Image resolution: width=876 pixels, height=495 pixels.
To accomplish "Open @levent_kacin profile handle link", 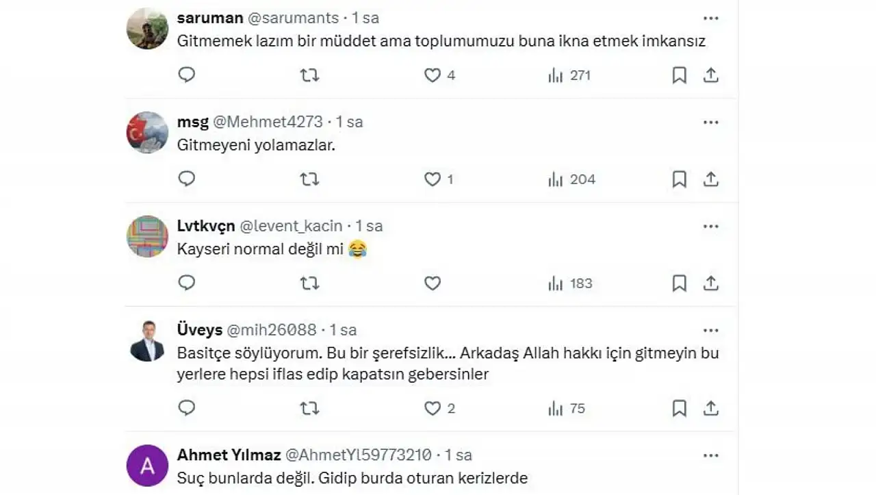I will [292, 226].
